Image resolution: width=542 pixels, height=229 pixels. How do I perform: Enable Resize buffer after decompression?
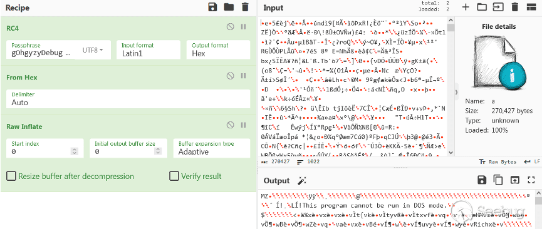(x=11, y=176)
